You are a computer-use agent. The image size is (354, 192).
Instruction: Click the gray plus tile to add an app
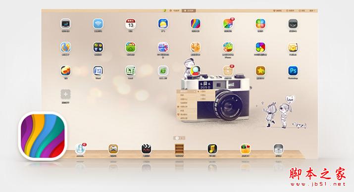coord(65,95)
